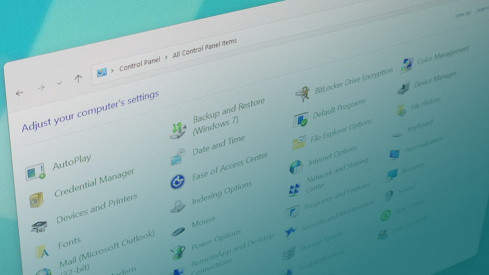The height and width of the screenshot is (275, 489).
Task: Click the Sync Center icon
Action: pos(385,215)
